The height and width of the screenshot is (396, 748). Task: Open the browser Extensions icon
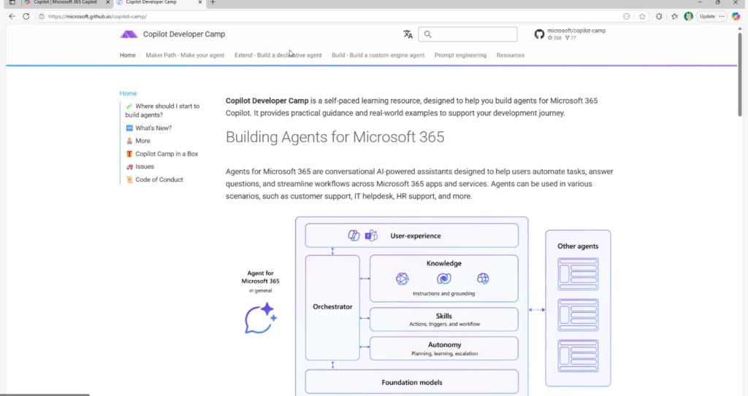[659, 16]
